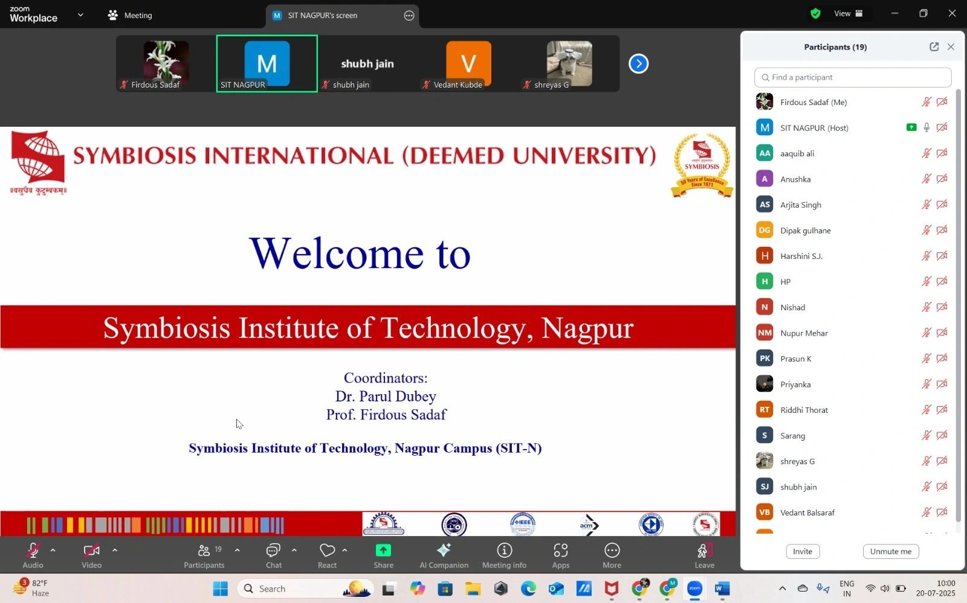
Task: Open the More options toolbar icon
Action: pos(612,555)
